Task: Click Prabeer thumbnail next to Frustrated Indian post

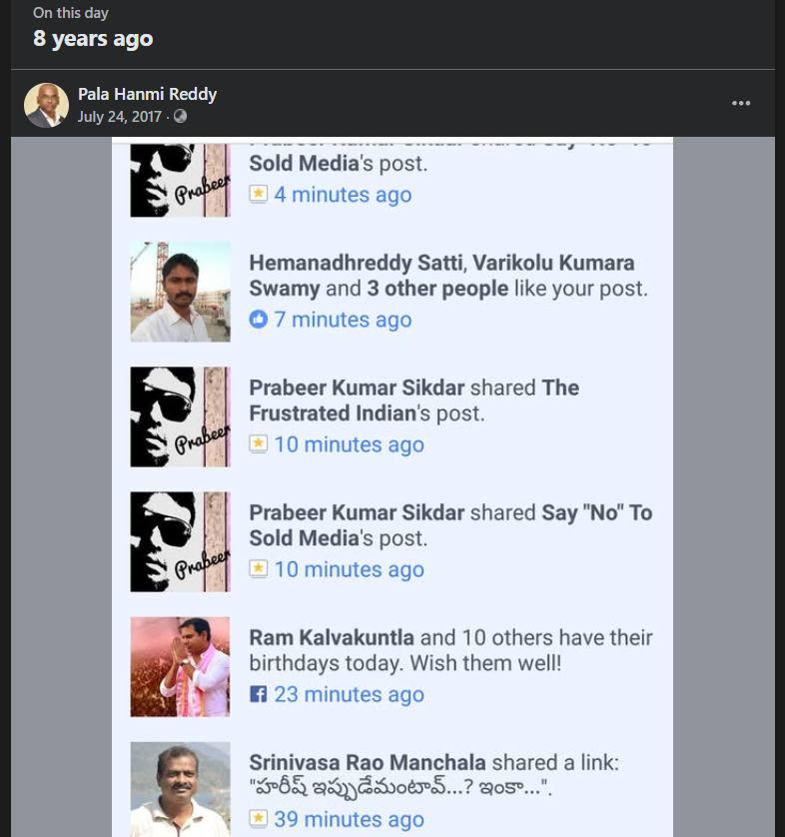Action: [181, 417]
